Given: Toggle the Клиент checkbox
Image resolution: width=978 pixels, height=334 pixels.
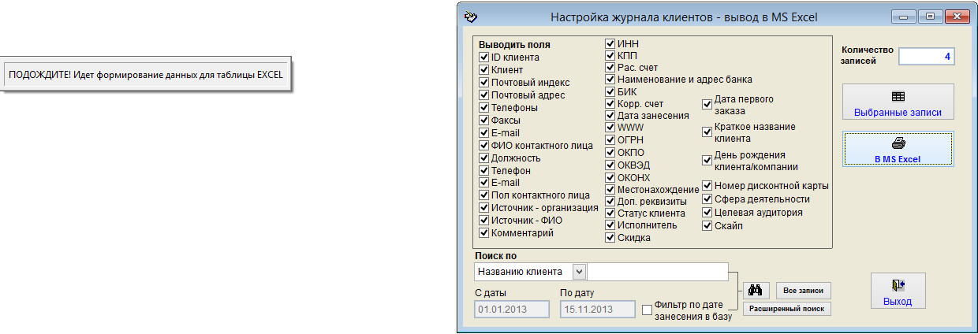Looking at the screenshot, I should click(x=484, y=70).
